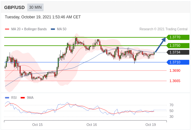This screenshot has width=192, height=132.
Task: Click the 30 MIN timeframe badge
Action: tap(35, 7)
